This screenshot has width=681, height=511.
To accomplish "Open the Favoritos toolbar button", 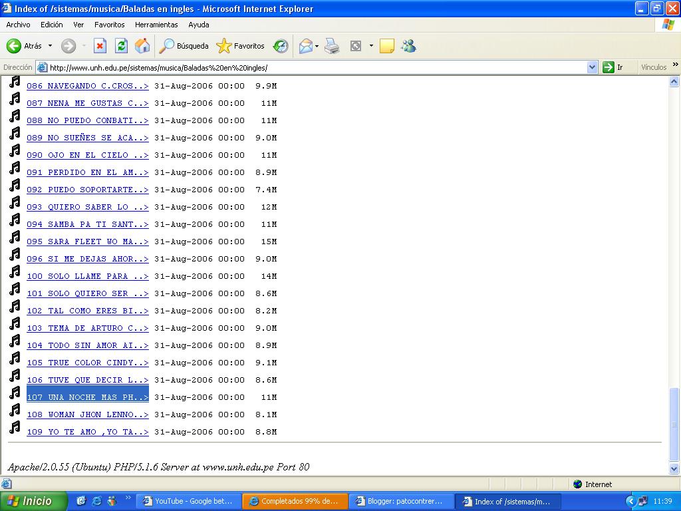I will click(x=240, y=46).
